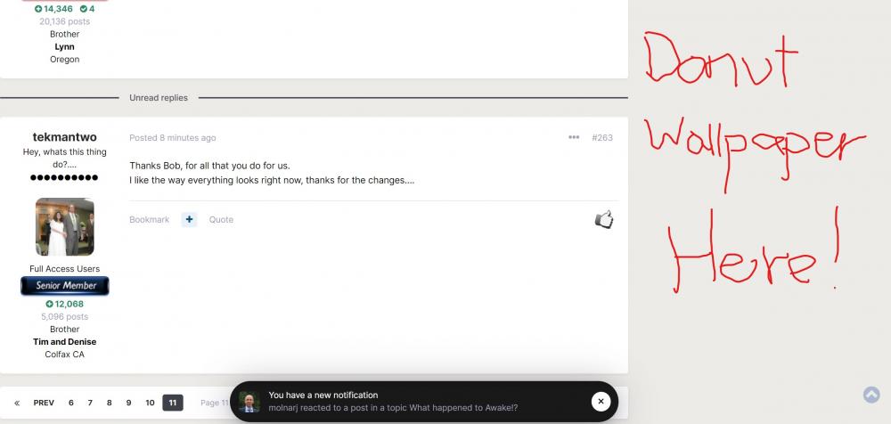Click the thumbs-up like icon on post #263
This screenshot has height=424, width=891.
(x=604, y=219)
